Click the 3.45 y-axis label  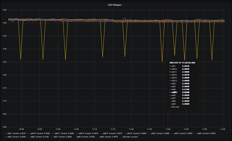click(4, 10)
